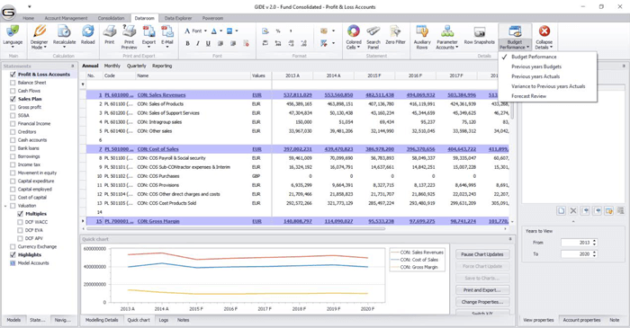This screenshot has height=328, width=630.
Task: Decrease the To year value
Action: point(595,256)
